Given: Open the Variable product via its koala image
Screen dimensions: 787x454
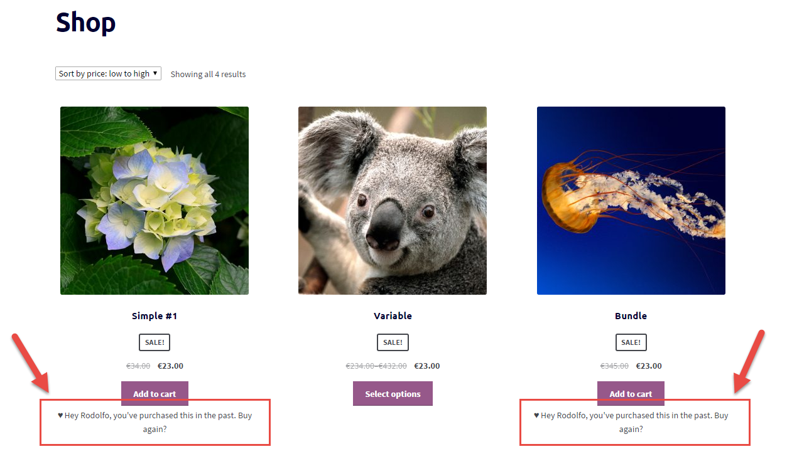Looking at the screenshot, I should 392,200.
